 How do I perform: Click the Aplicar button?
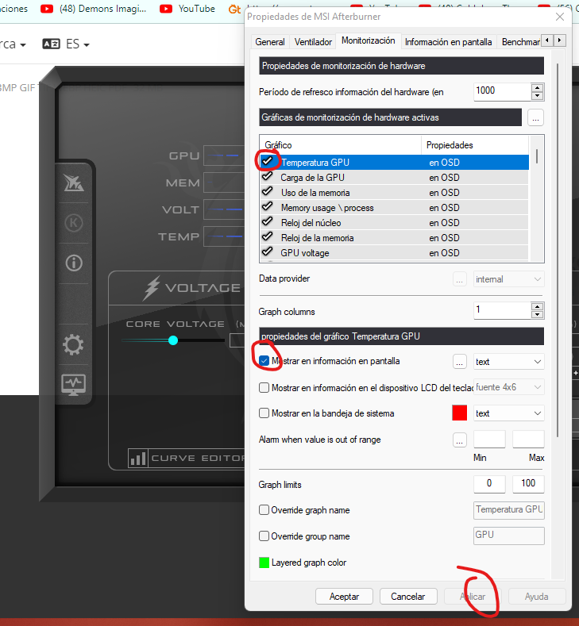tap(473, 597)
